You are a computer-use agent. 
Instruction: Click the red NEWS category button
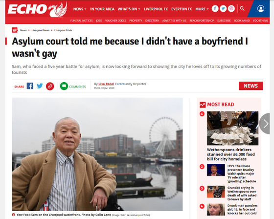(251, 86)
